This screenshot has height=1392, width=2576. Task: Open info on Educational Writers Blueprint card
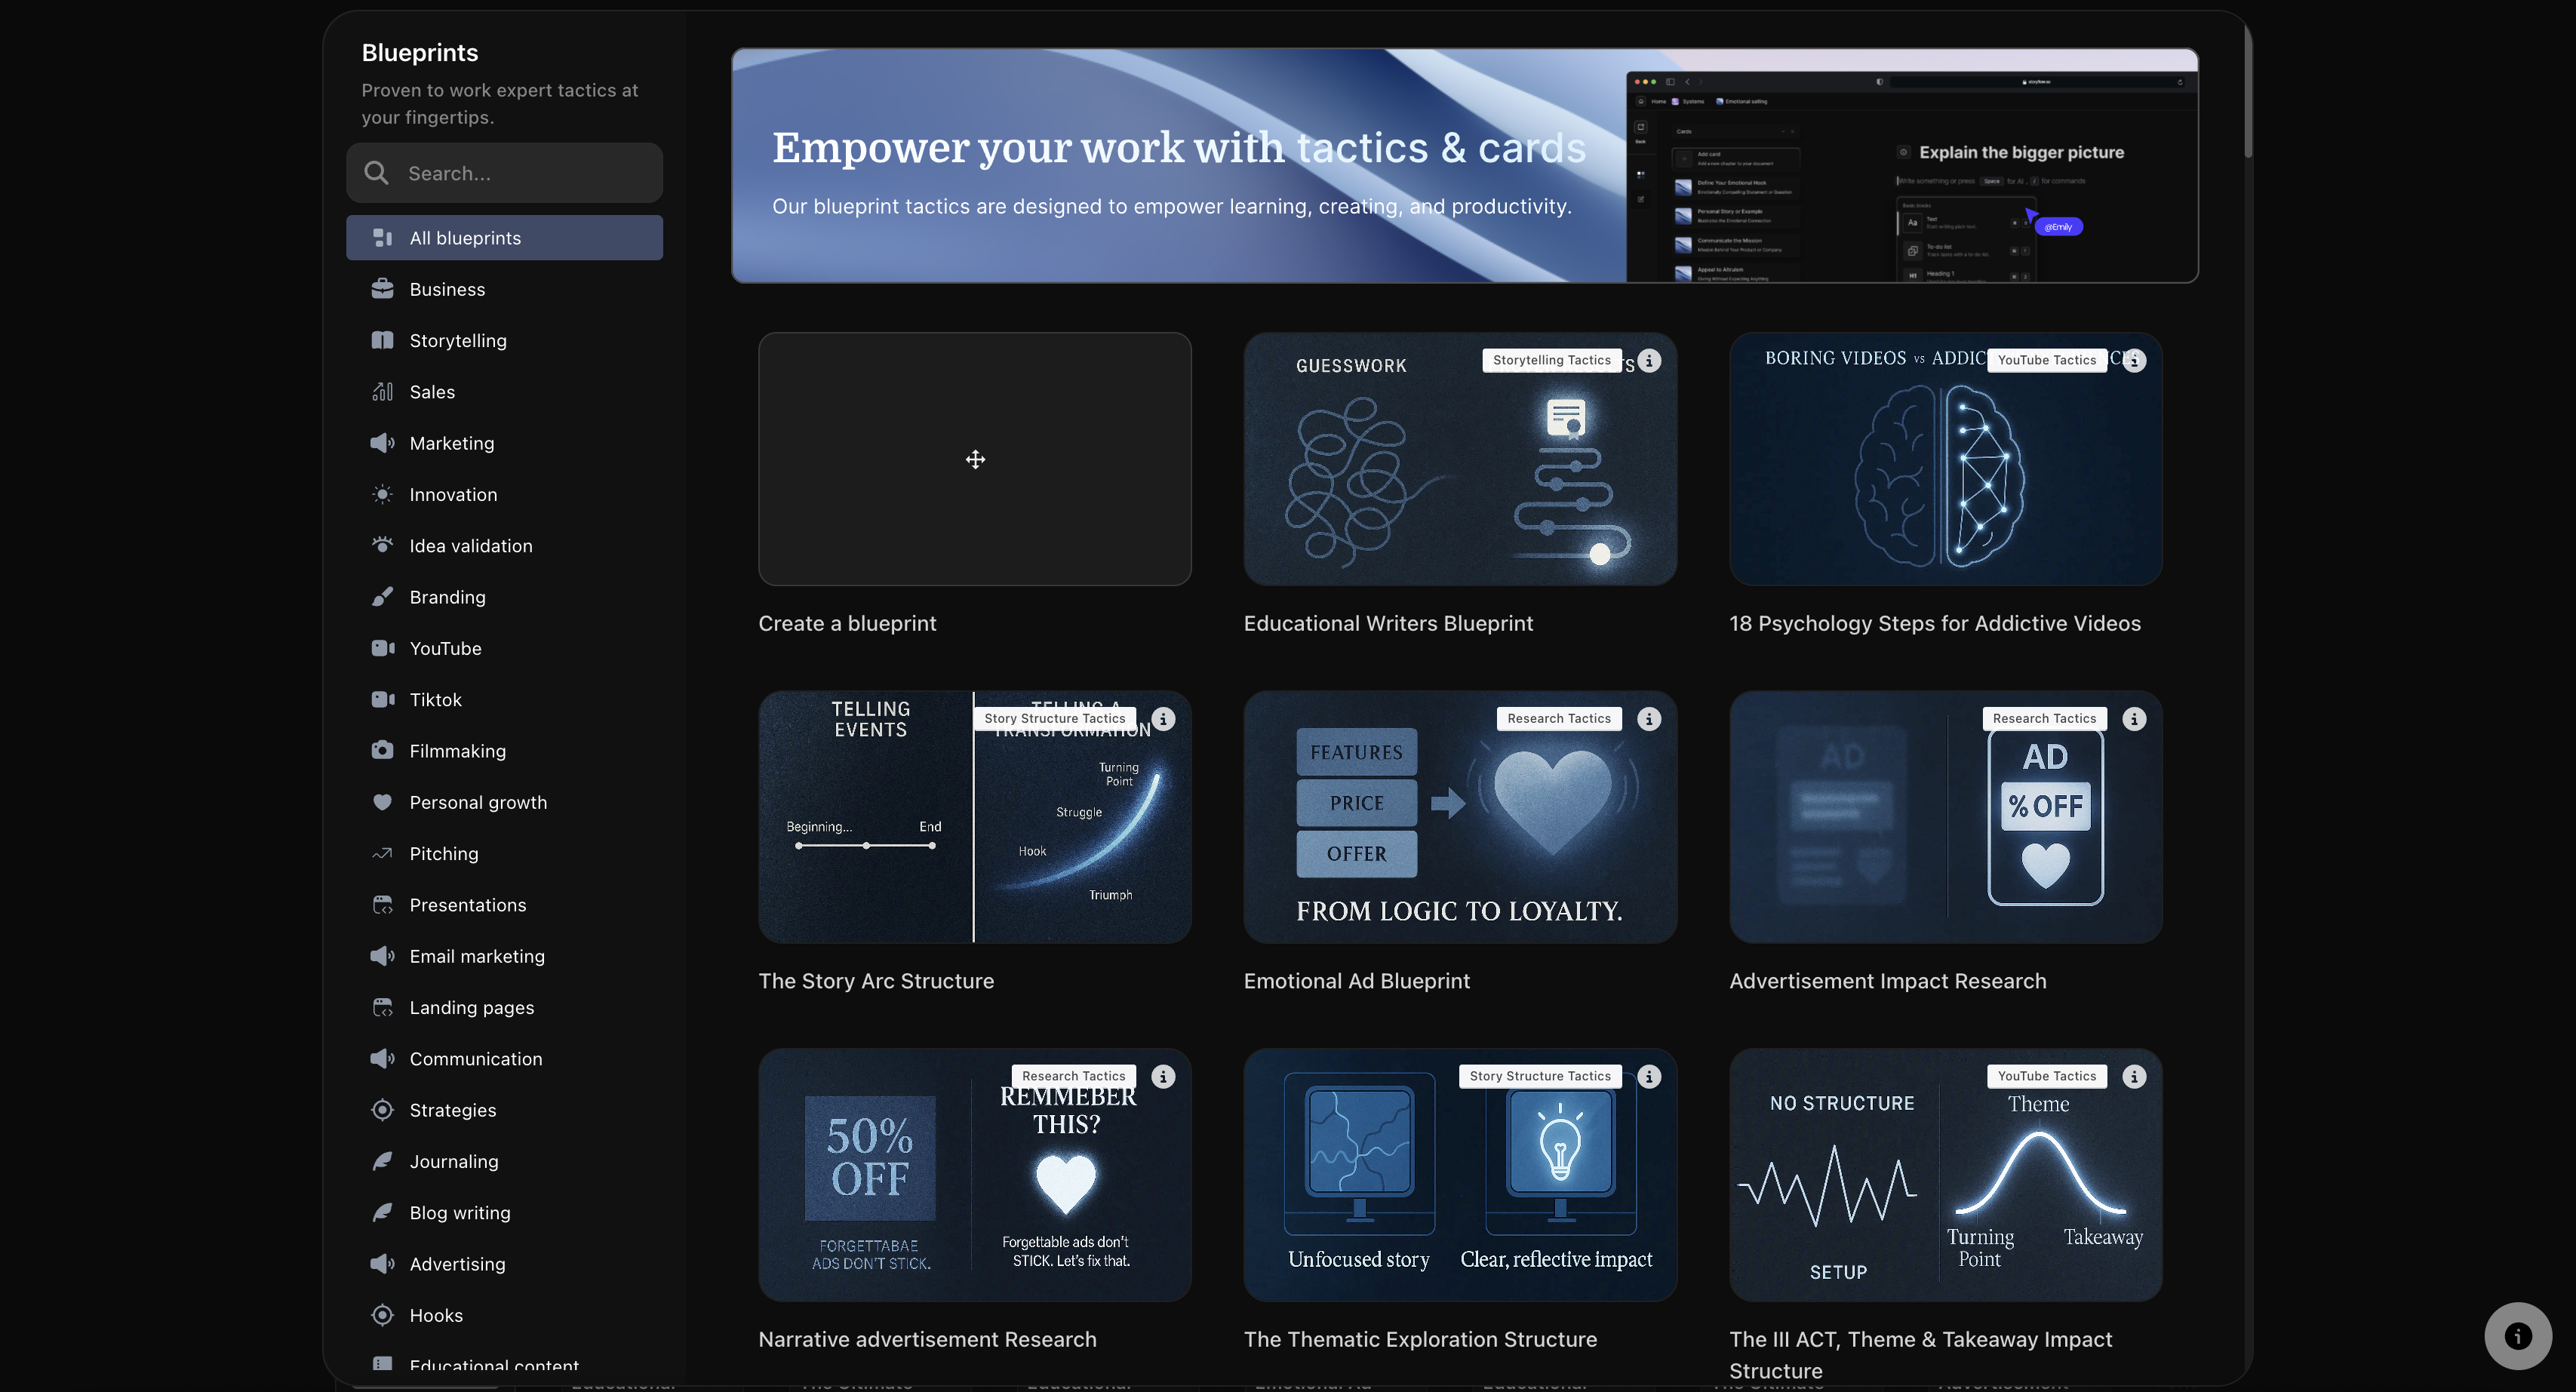[1649, 361]
